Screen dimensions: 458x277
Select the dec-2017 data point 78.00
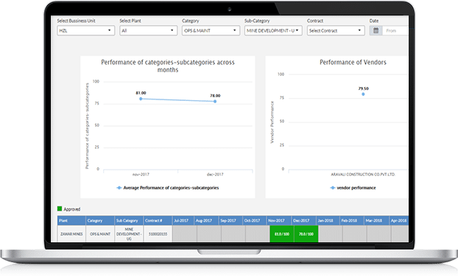[x=215, y=102]
